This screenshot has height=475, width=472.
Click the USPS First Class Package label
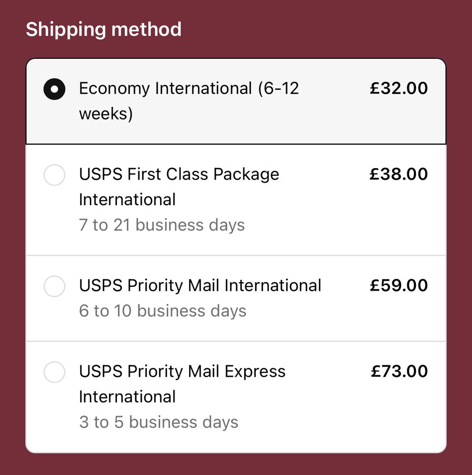point(179,174)
